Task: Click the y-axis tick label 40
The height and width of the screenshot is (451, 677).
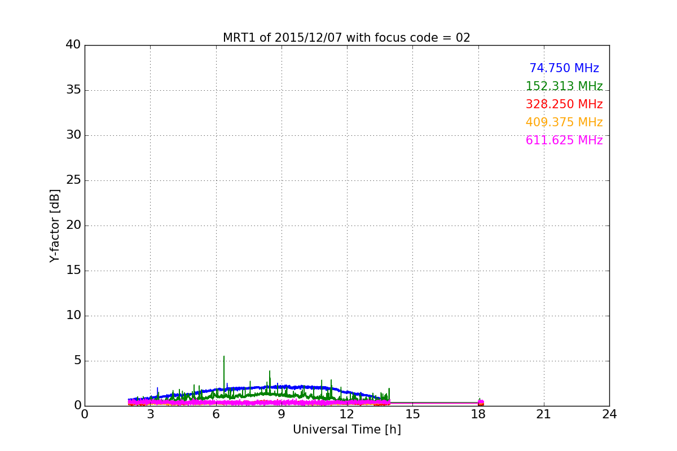Action: point(73,45)
